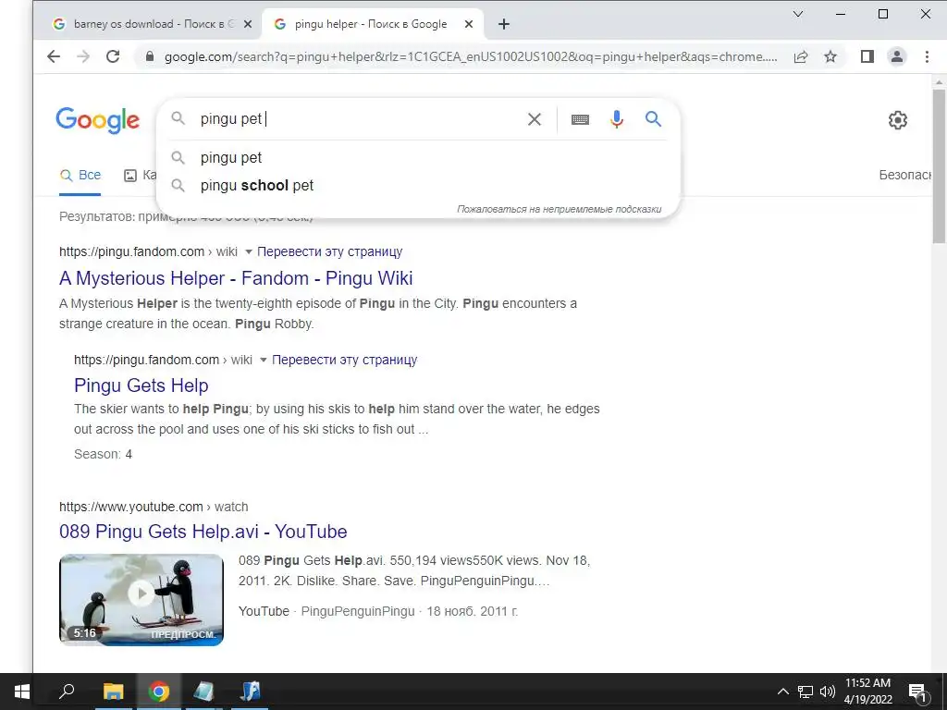Open the 'Pingu Gets Help' result
Image resolution: width=947 pixels, height=710 pixels.
click(x=141, y=386)
